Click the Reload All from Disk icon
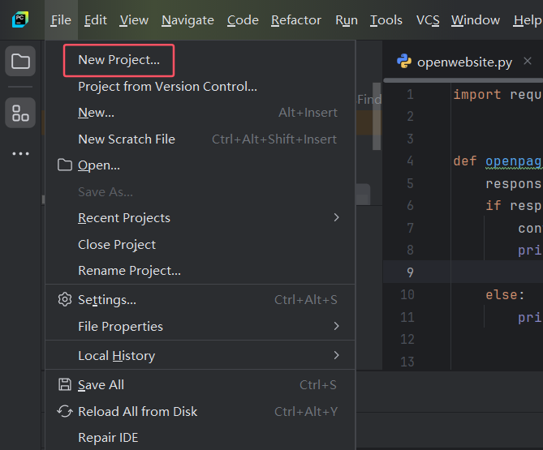The image size is (543, 450). (x=65, y=412)
